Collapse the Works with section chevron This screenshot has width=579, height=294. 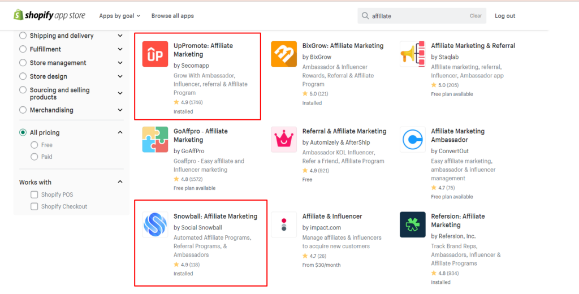pyautogui.click(x=120, y=181)
